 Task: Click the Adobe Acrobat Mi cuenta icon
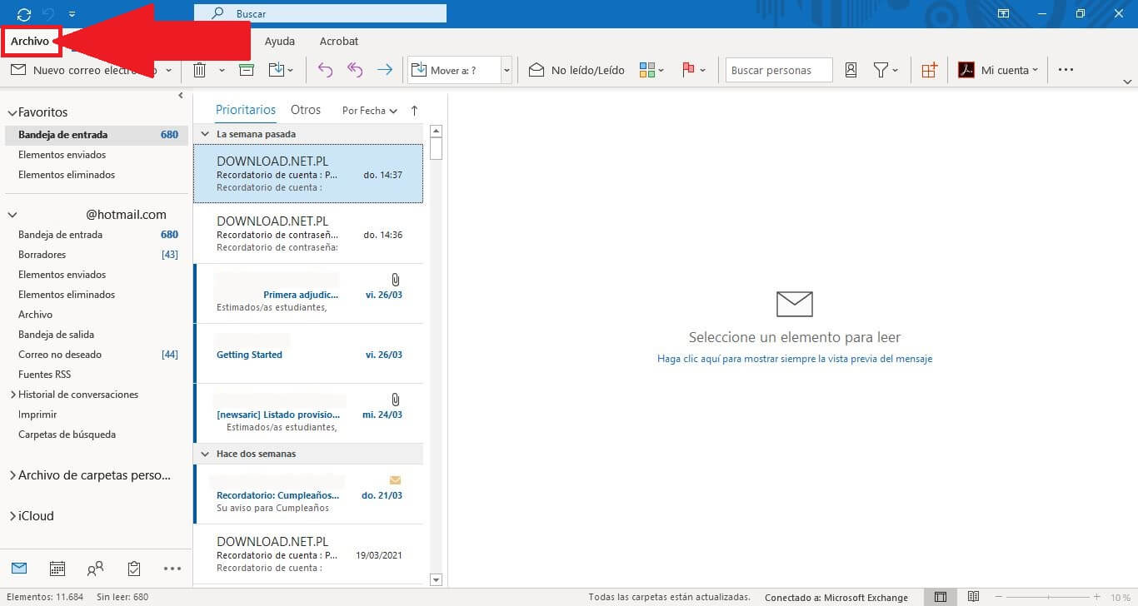pyautogui.click(x=966, y=70)
